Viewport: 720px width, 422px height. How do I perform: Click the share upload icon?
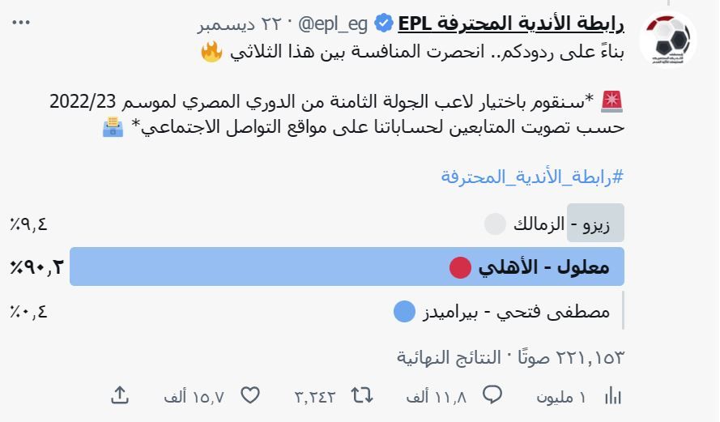coord(120,395)
